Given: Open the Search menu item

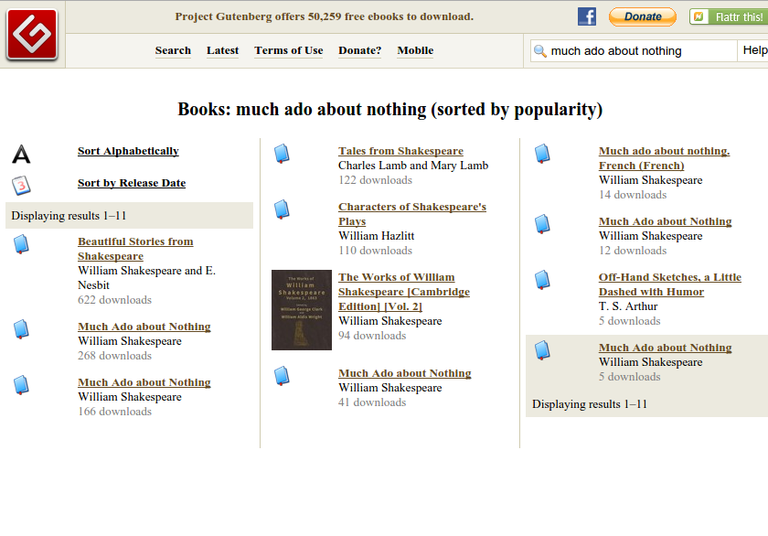Looking at the screenshot, I should [173, 50].
